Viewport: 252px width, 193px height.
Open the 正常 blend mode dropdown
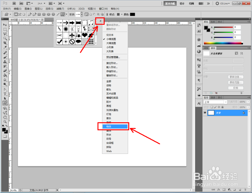215,102
